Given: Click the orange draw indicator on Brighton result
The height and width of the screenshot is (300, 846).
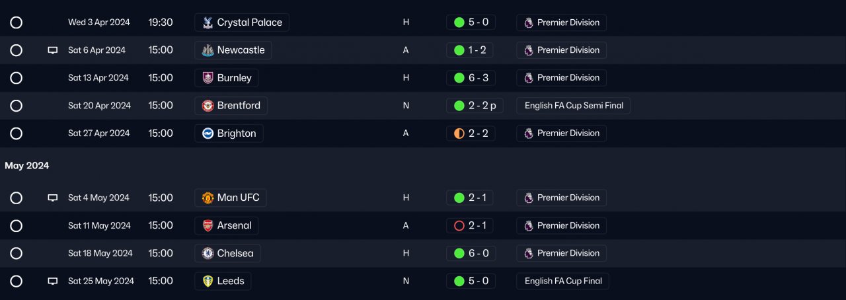Looking at the screenshot, I should click(x=459, y=133).
